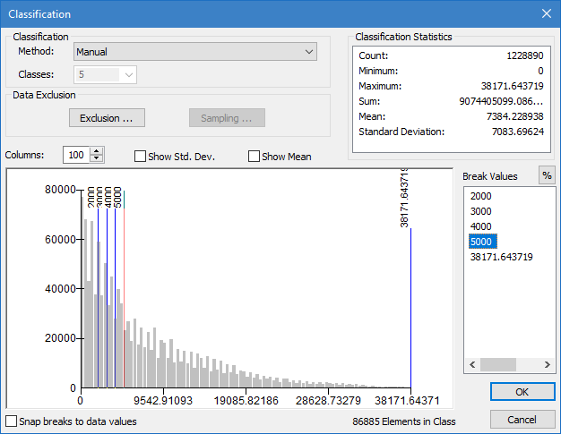Click the Exclusion button
Image resolution: width=561 pixels, height=434 pixels.
coord(107,118)
